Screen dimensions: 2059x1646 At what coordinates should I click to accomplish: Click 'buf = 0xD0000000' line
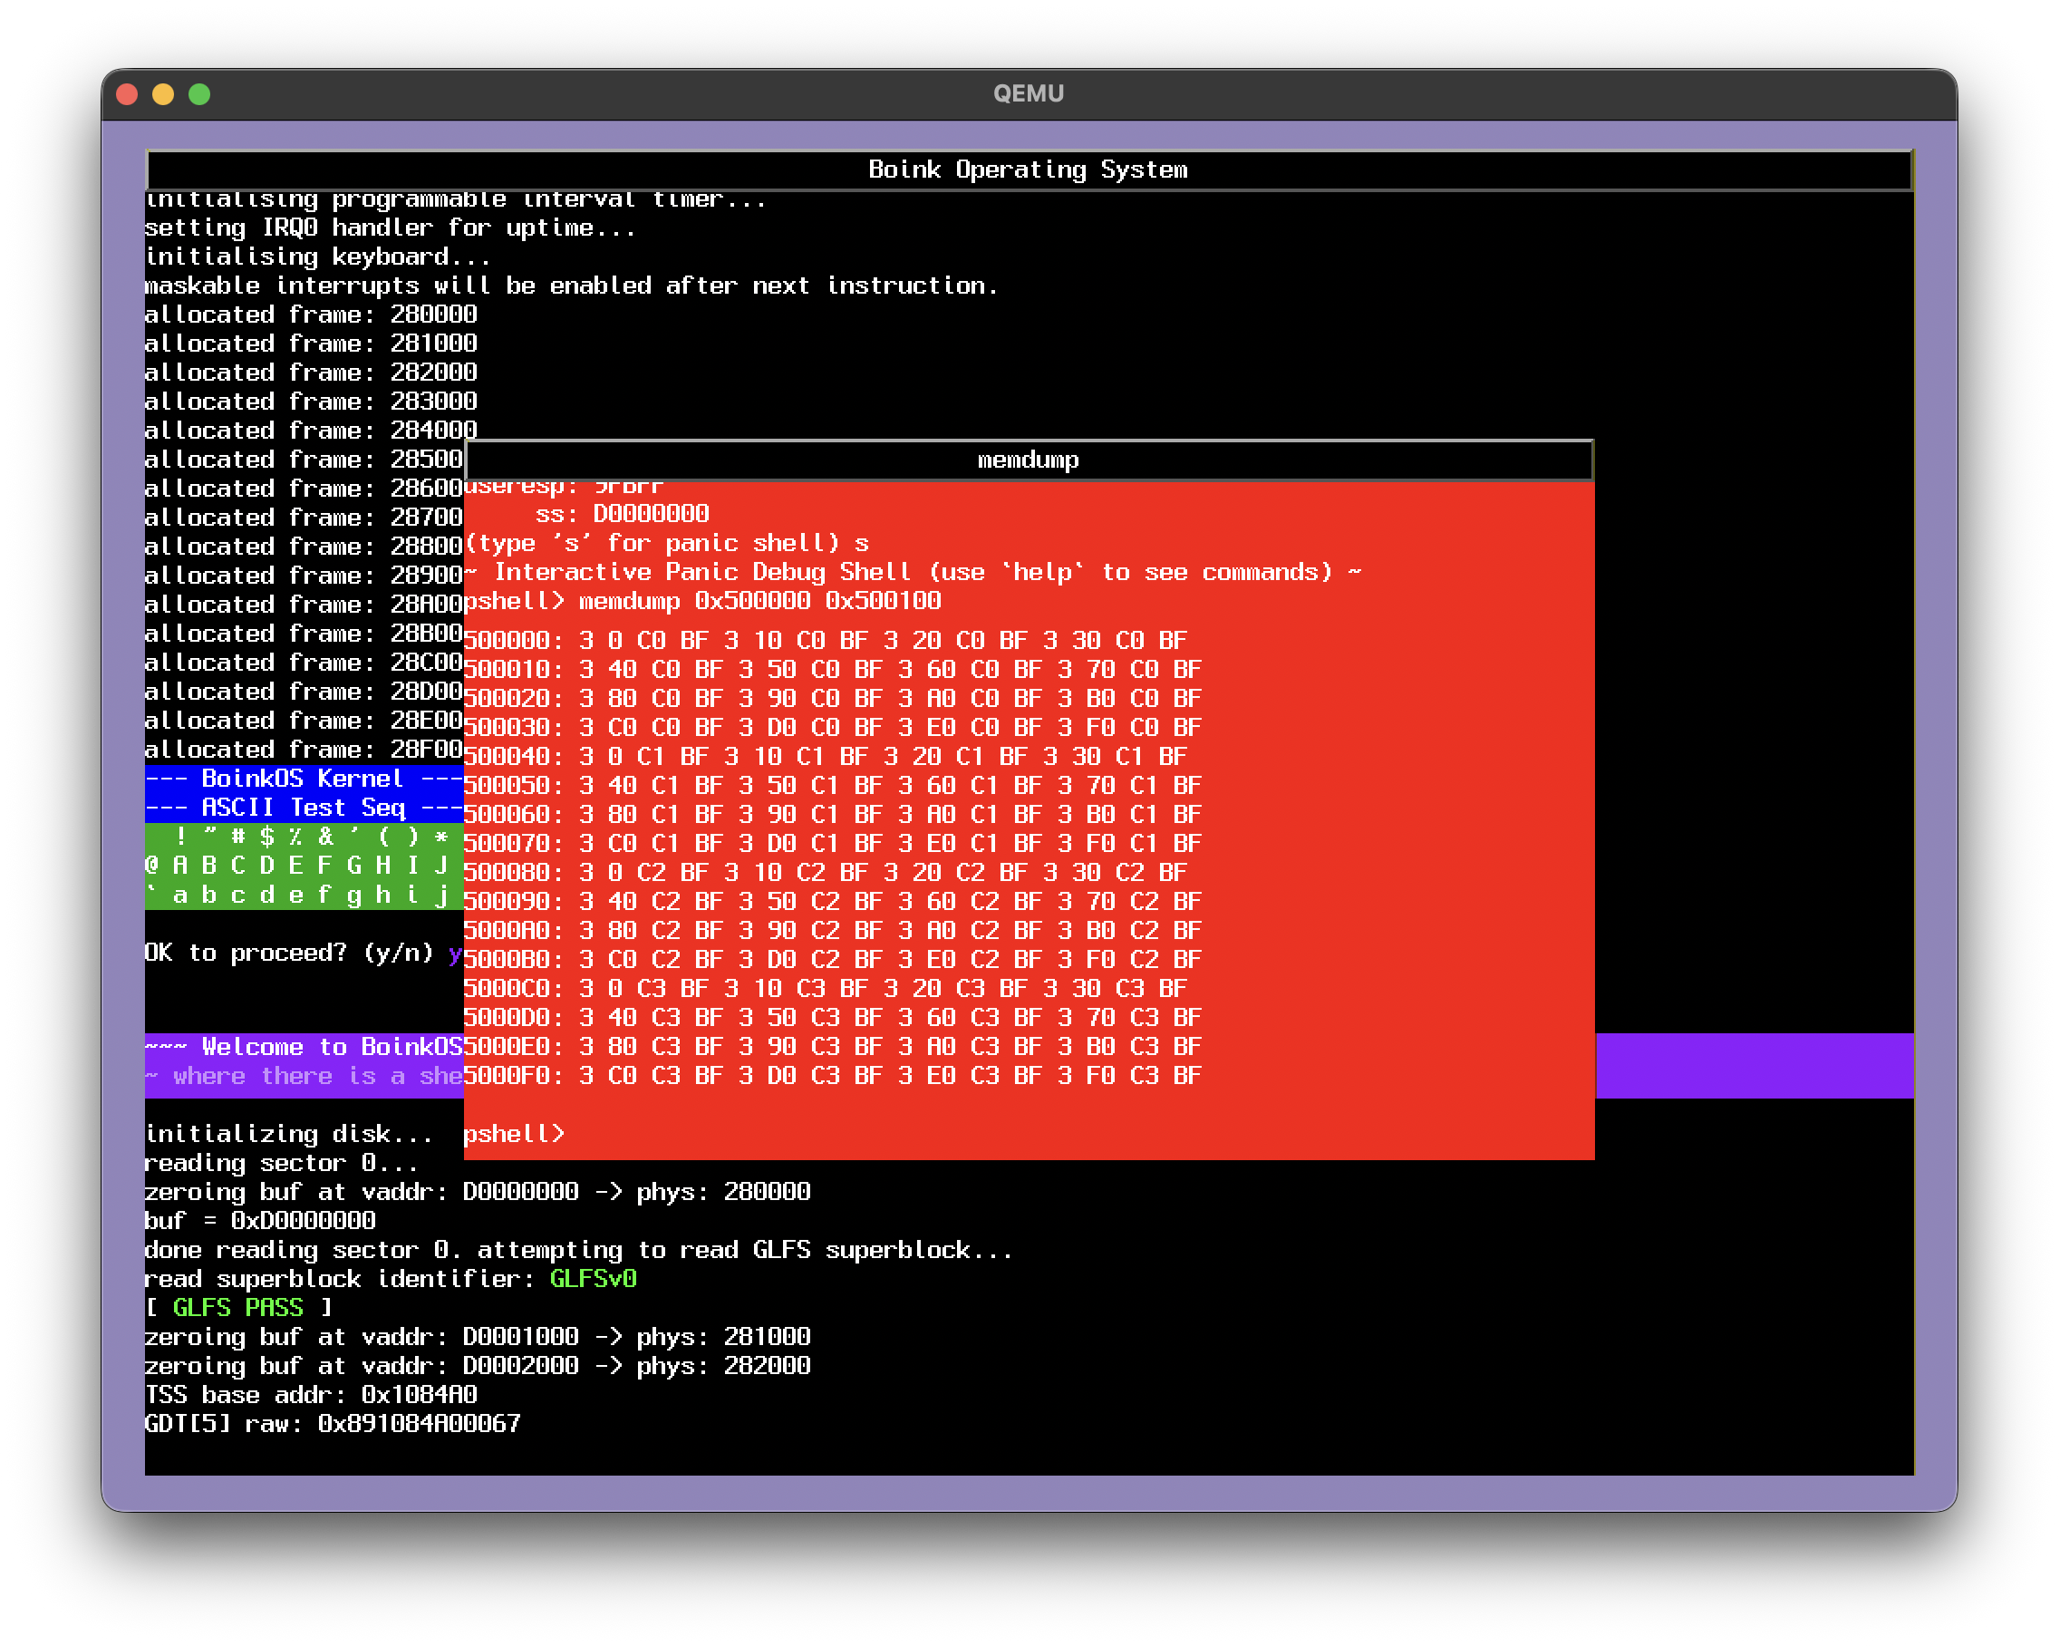click(261, 1221)
